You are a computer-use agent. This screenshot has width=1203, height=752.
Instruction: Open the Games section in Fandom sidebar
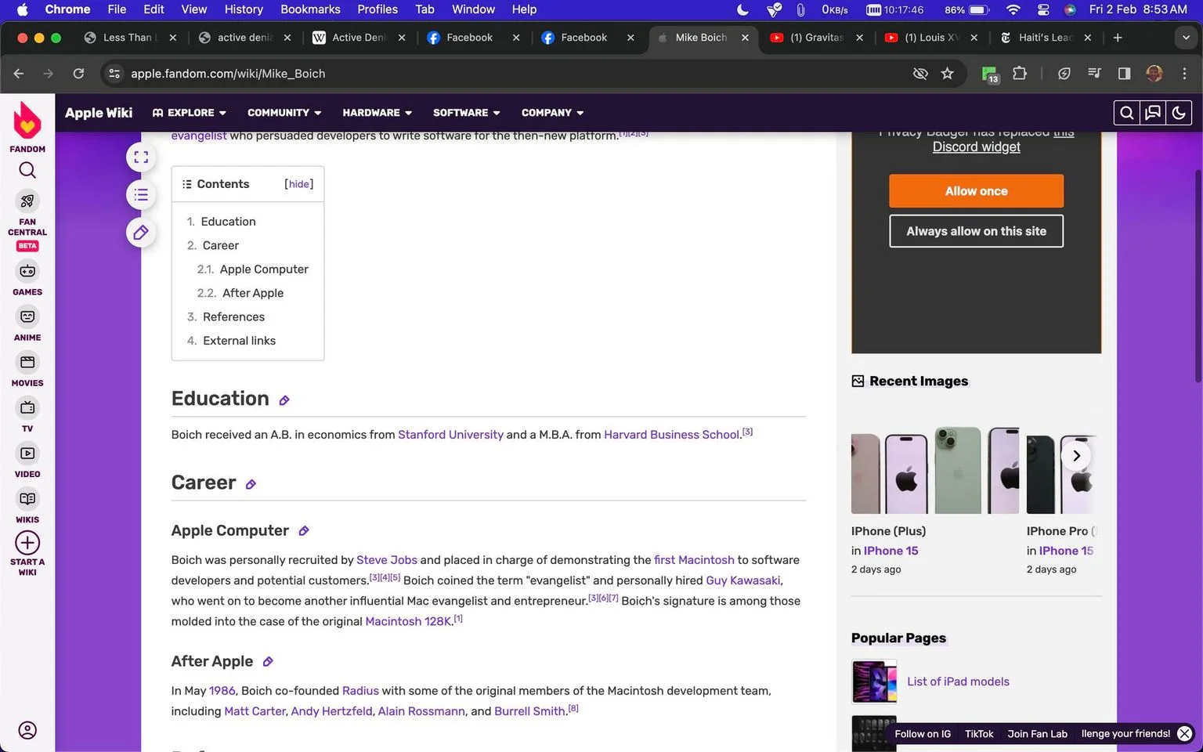point(27,278)
